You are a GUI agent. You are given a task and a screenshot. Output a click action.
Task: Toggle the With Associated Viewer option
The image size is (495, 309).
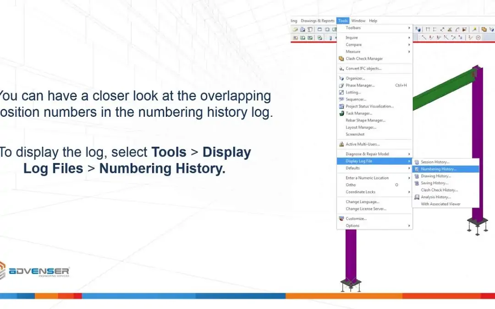[x=440, y=204]
